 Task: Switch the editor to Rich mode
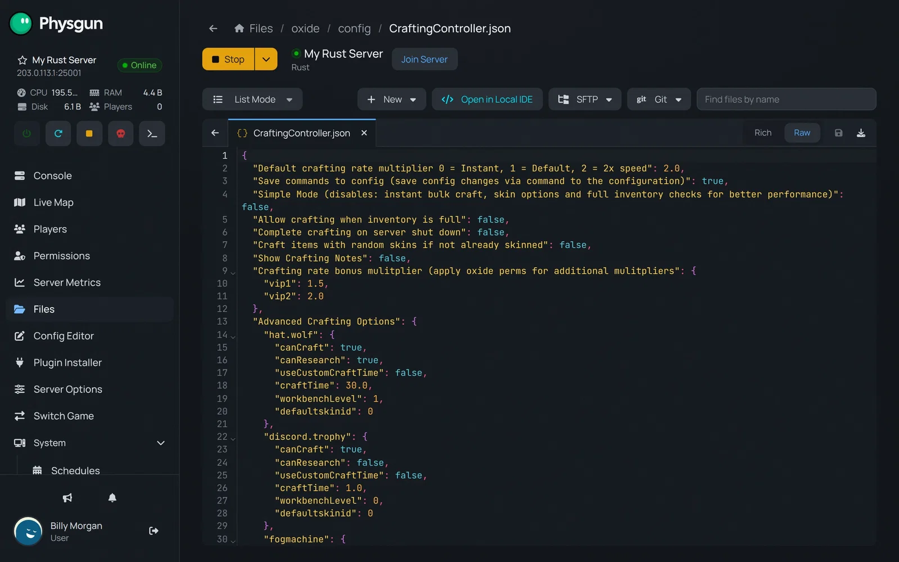click(x=763, y=133)
